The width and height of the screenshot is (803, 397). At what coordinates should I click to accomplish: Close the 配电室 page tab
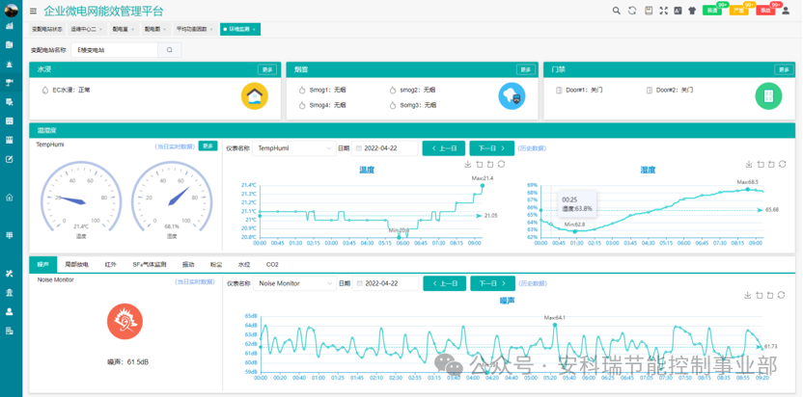[132, 30]
